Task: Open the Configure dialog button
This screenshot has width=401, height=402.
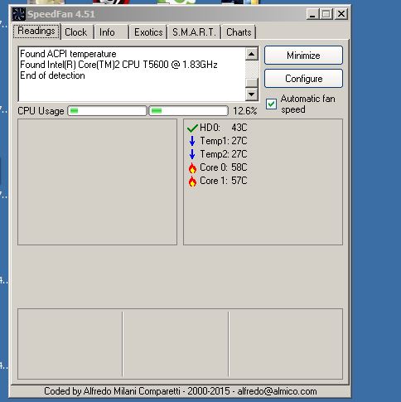Action: [303, 79]
